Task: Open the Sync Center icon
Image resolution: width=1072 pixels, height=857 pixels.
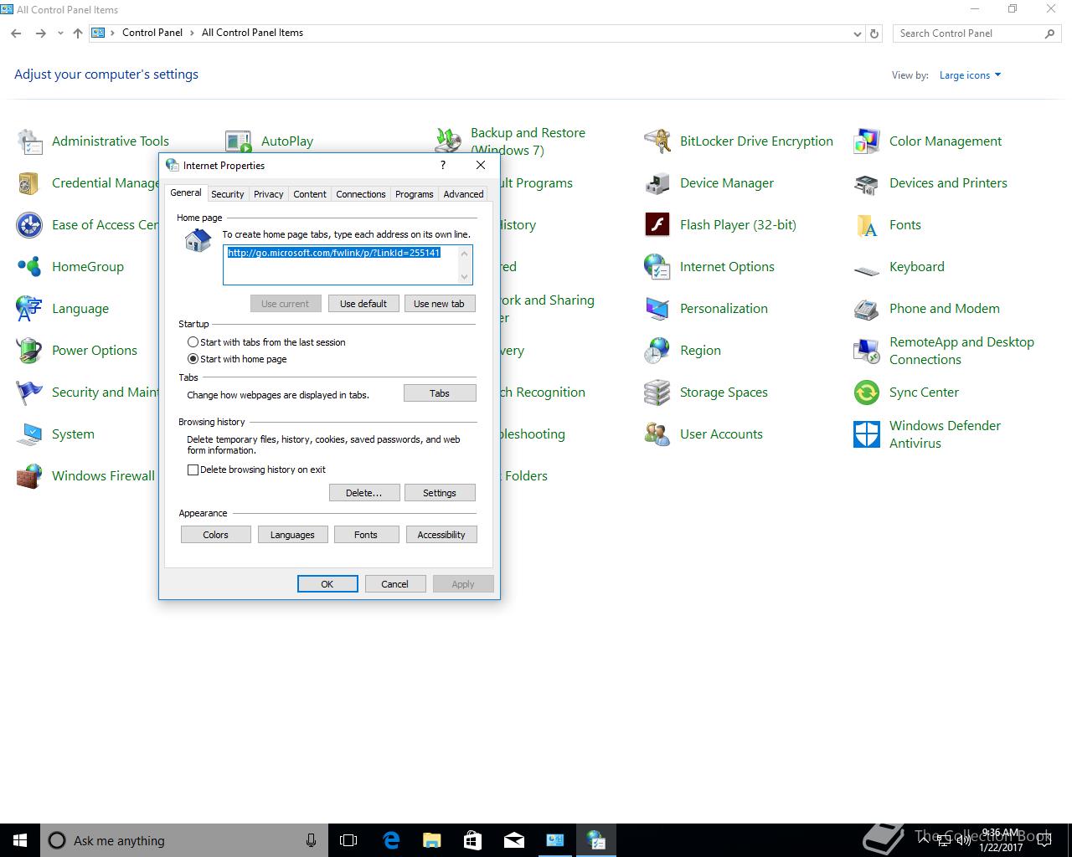Action: 867,393
